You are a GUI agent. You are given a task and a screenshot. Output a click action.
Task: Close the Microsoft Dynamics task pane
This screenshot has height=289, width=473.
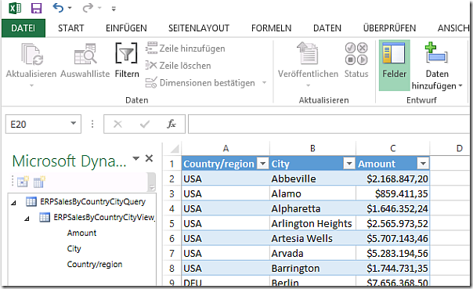150,158
